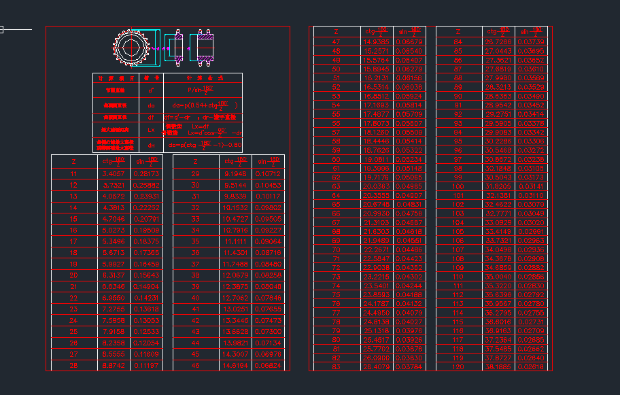Click the small square marker at left edge
This screenshot has height=395, width=620.
[2, 30]
